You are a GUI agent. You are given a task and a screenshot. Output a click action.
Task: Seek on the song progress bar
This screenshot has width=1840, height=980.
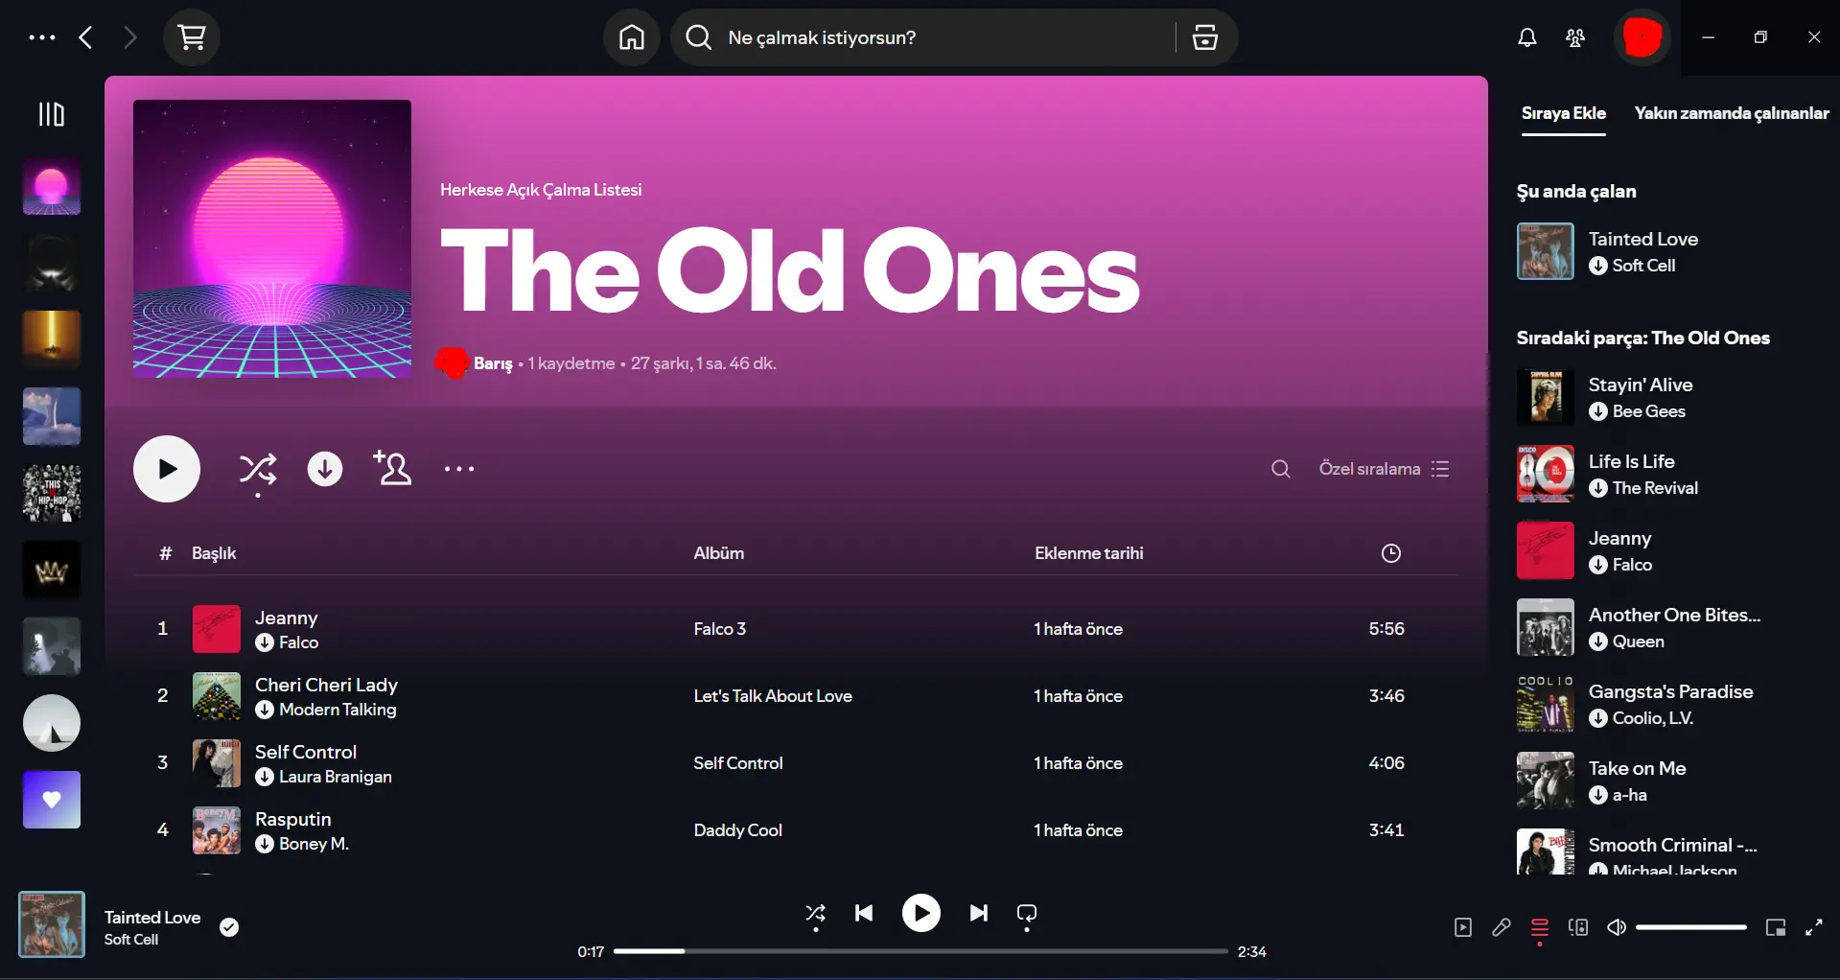(920, 951)
